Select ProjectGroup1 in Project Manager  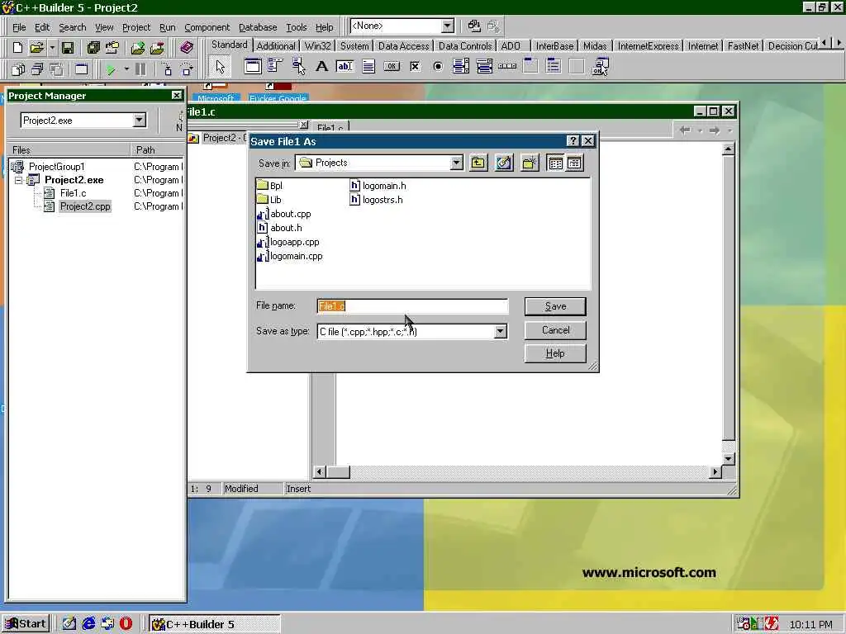coord(57,167)
